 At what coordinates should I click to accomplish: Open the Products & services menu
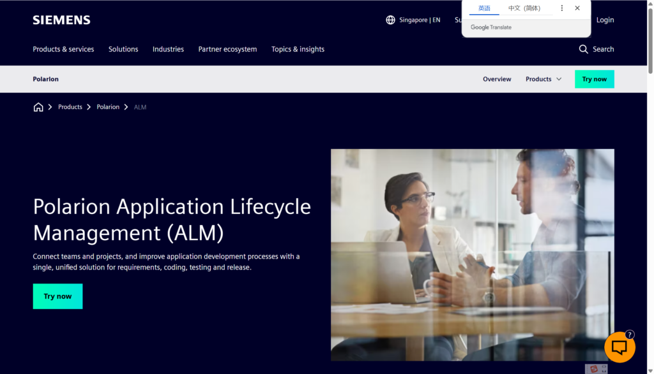click(63, 49)
